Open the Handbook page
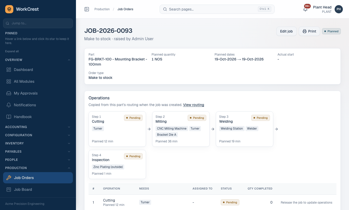349x210 pixels. click(38, 117)
